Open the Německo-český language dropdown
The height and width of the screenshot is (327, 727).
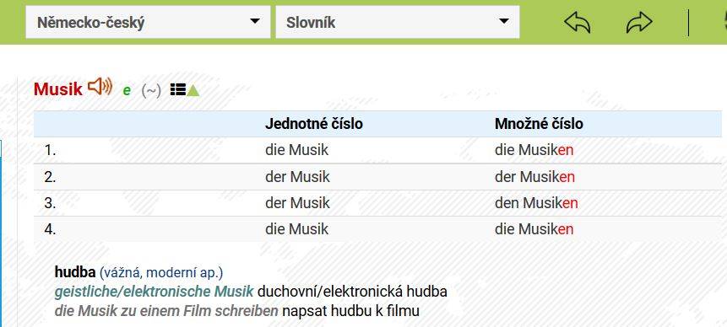point(148,22)
